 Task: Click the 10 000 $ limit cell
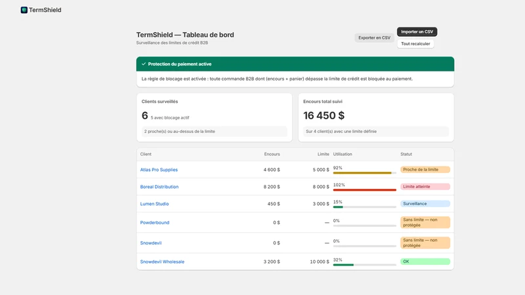coord(320,262)
